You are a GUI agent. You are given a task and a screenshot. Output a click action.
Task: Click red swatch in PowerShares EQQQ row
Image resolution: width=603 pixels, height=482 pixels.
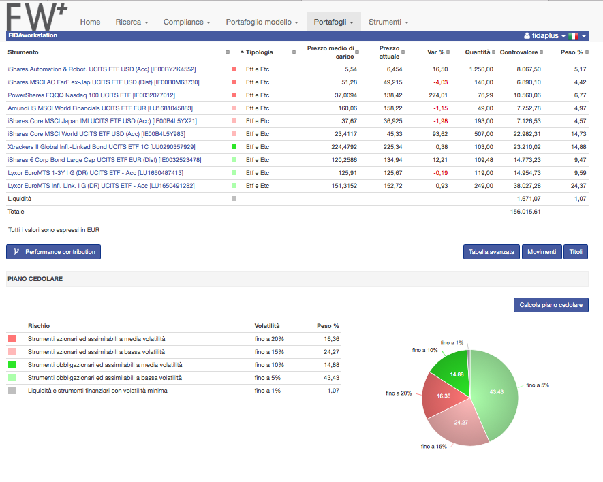(234, 95)
